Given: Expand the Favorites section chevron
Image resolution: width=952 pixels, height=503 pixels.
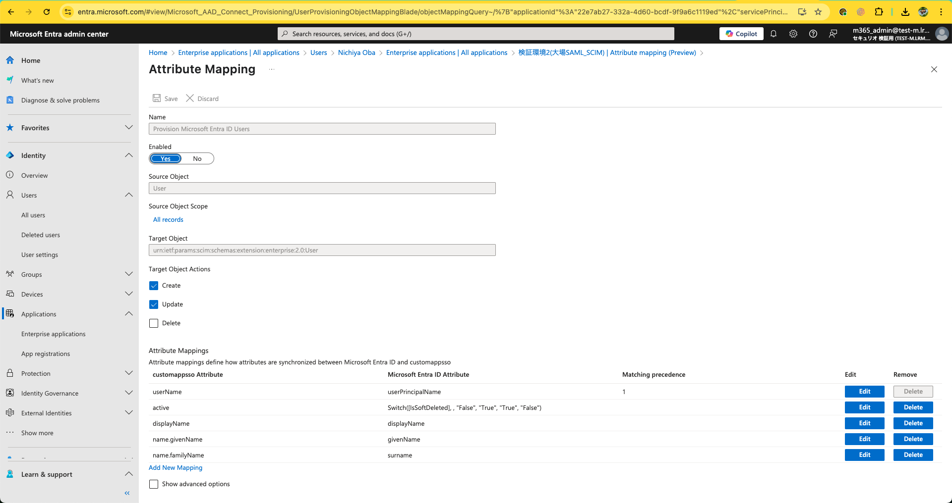Looking at the screenshot, I should click(129, 127).
